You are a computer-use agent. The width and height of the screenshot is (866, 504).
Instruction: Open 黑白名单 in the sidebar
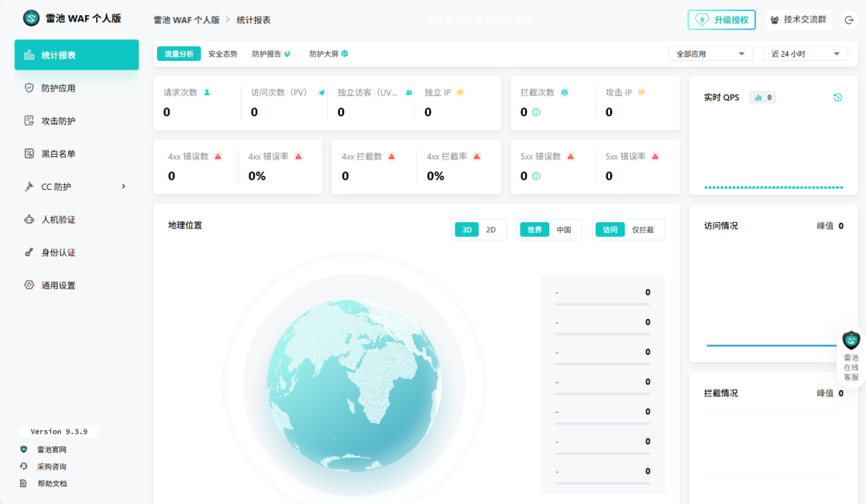pos(76,154)
